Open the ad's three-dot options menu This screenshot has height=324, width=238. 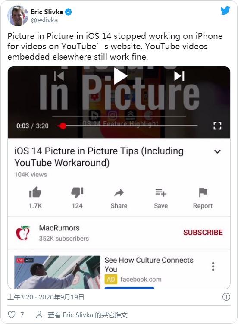pos(213,267)
